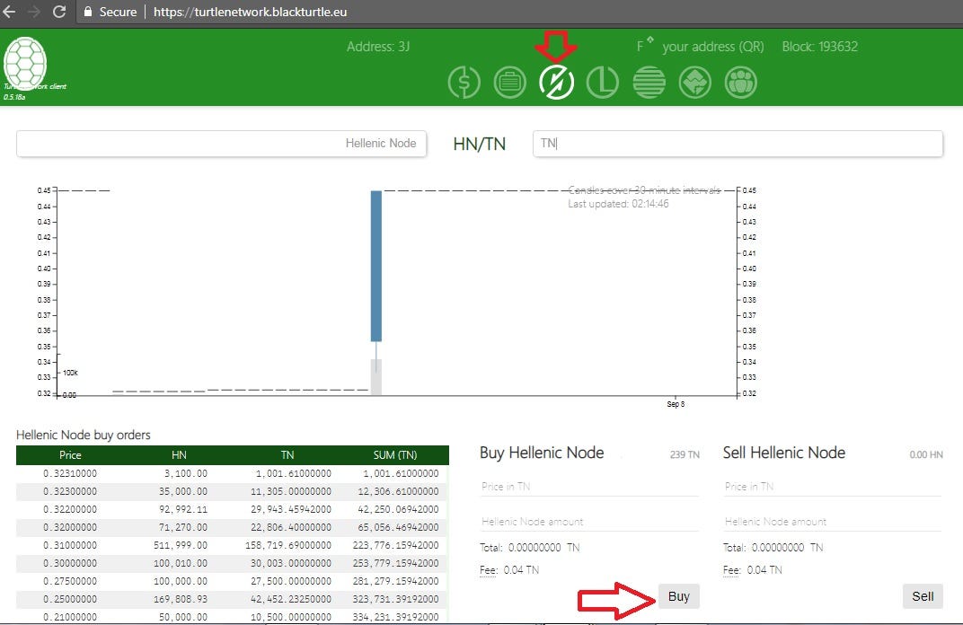Click the Sell button
Screen dimensions: 963x625
923,596
